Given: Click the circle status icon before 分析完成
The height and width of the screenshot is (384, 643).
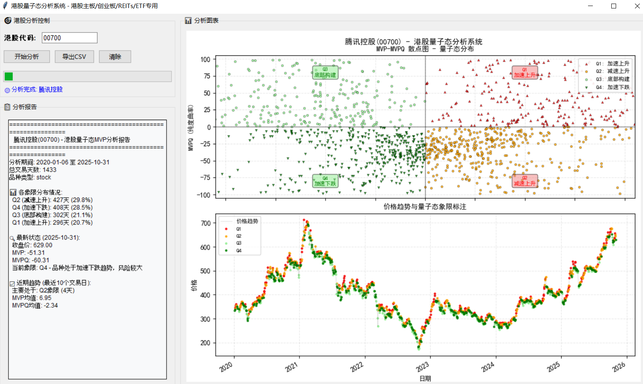Looking at the screenshot, I should (7, 90).
